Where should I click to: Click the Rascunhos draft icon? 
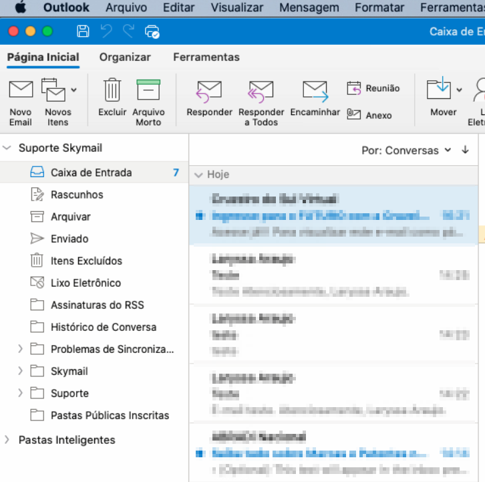coord(37,195)
